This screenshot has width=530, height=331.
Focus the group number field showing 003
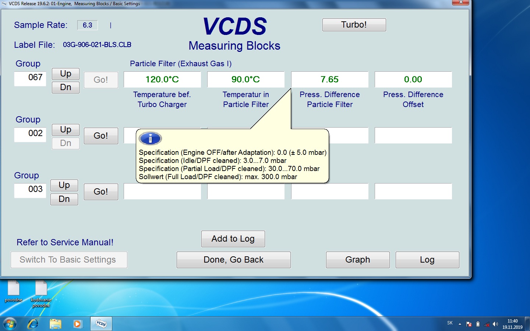point(30,191)
